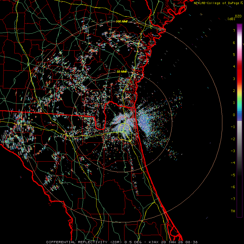Click the 5 value on the color scale
This screenshot has height=244, width=244.
(234, 54)
